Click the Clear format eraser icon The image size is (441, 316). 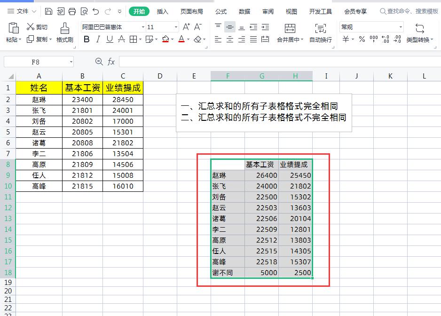tap(198, 39)
